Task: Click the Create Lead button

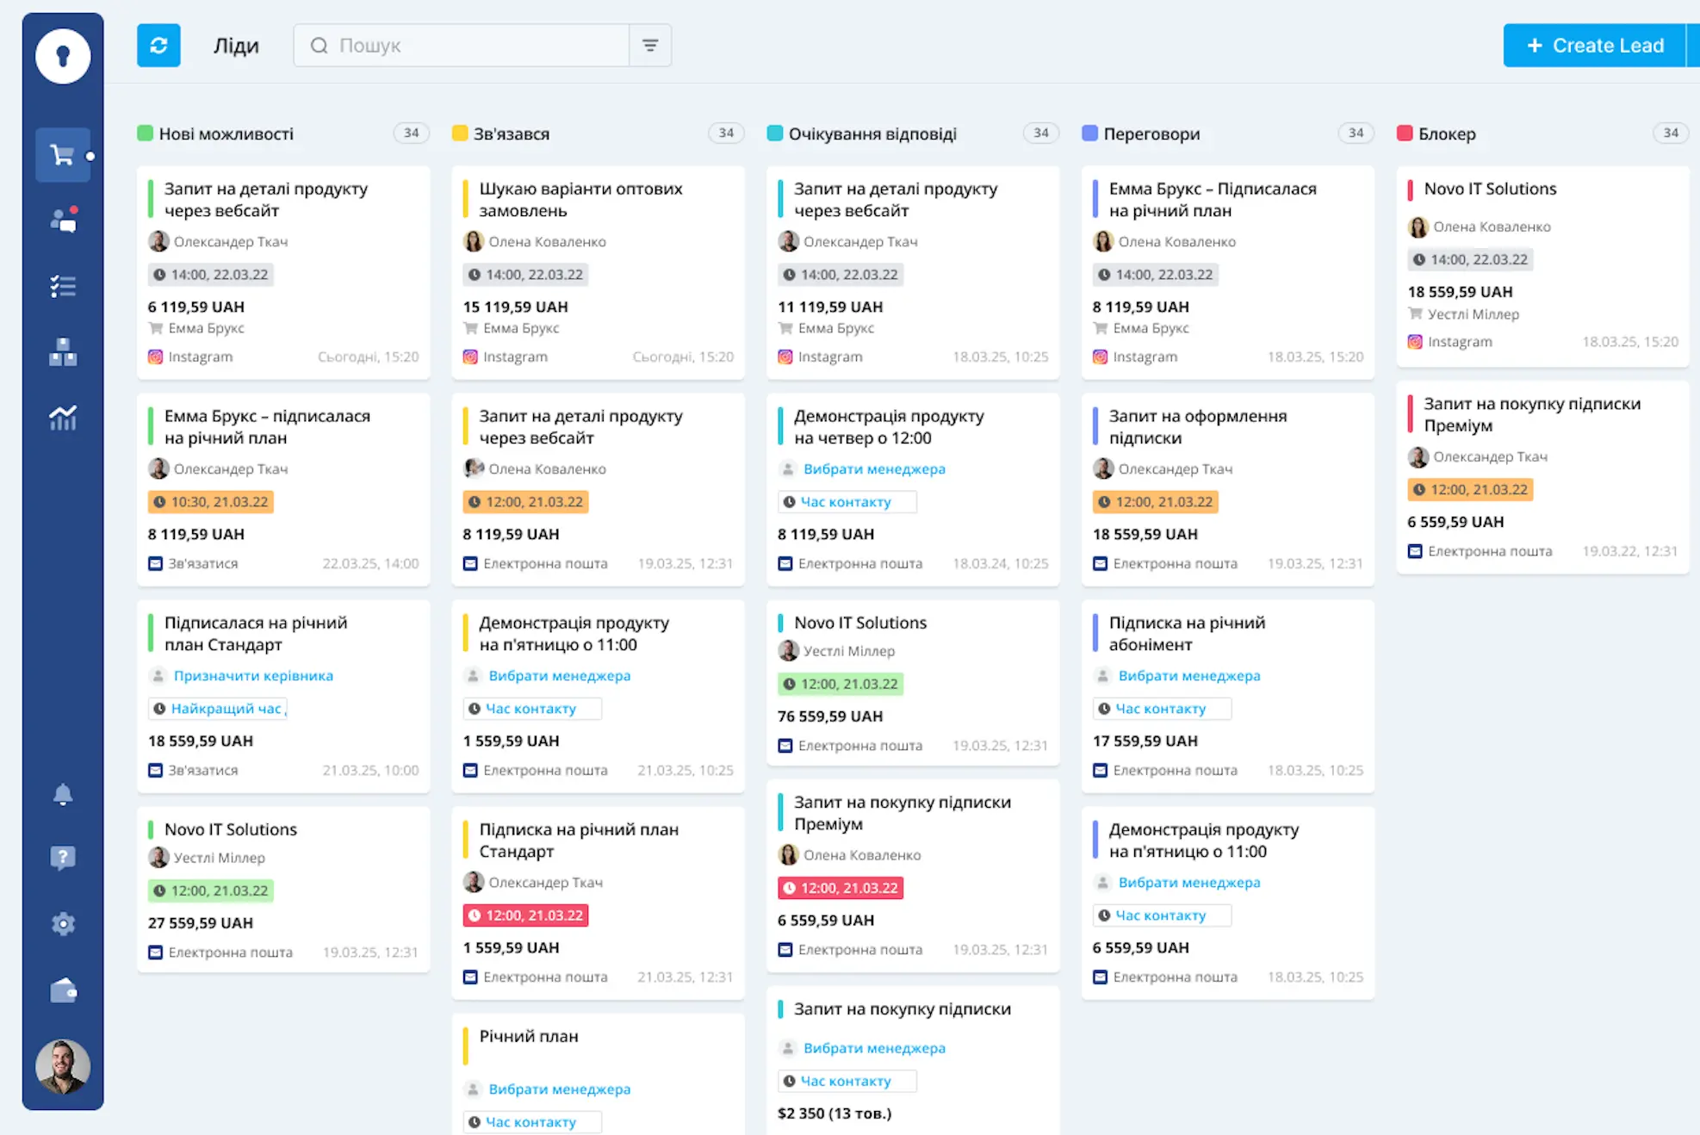Action: click(x=1598, y=46)
